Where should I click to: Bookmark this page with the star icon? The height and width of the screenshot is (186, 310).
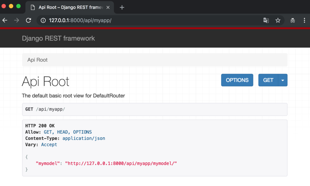(x=278, y=20)
